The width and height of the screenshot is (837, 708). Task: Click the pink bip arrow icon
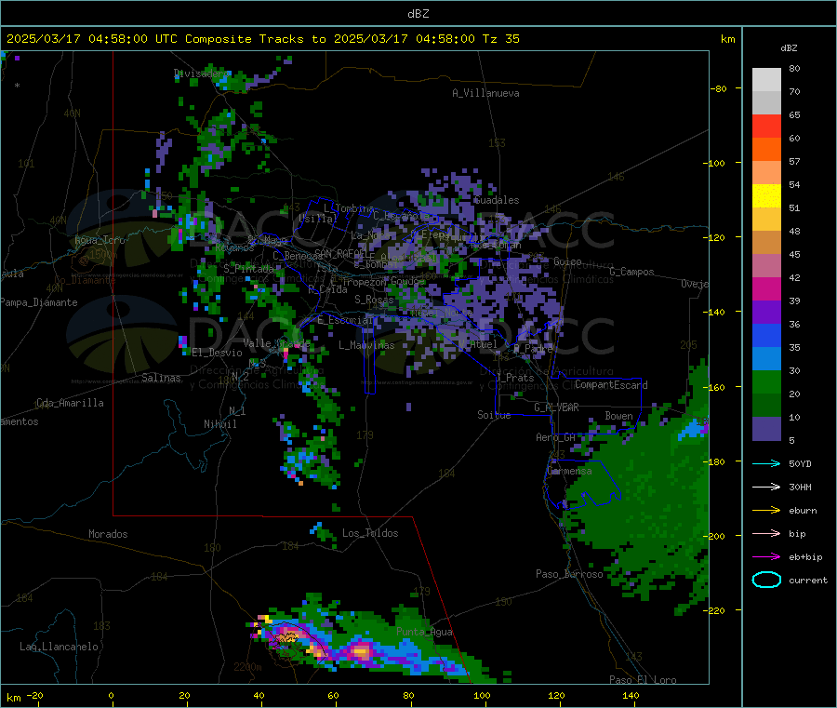click(x=766, y=533)
